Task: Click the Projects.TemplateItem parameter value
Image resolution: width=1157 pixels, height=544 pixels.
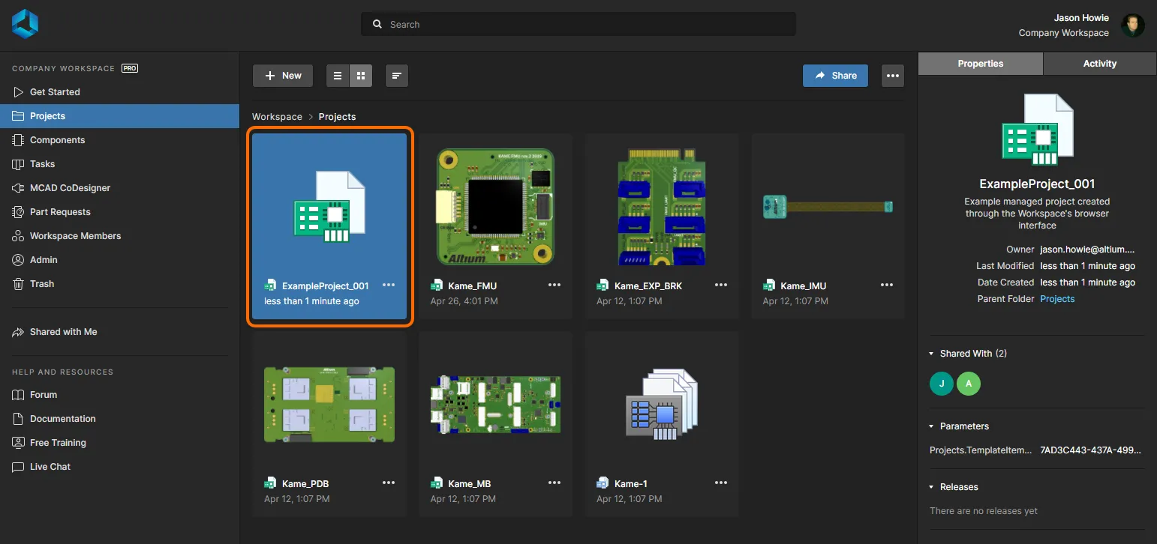Action: tap(1090, 450)
